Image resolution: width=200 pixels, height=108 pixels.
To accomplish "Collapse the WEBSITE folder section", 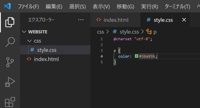I will pos(24,32).
